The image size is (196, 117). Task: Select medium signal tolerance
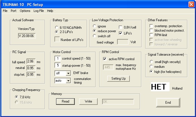pyautogui.click(x=151, y=66)
